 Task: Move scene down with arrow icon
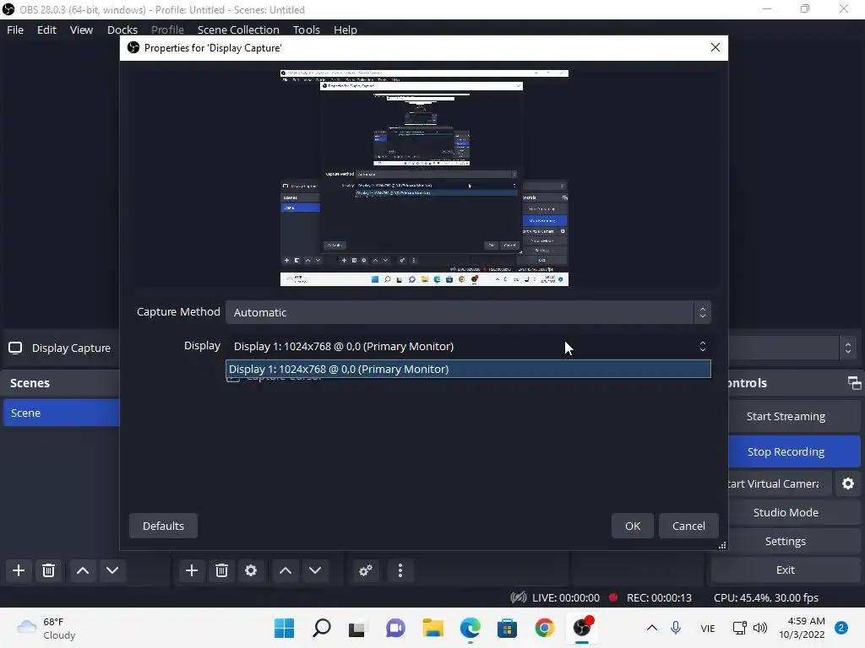[112, 570]
